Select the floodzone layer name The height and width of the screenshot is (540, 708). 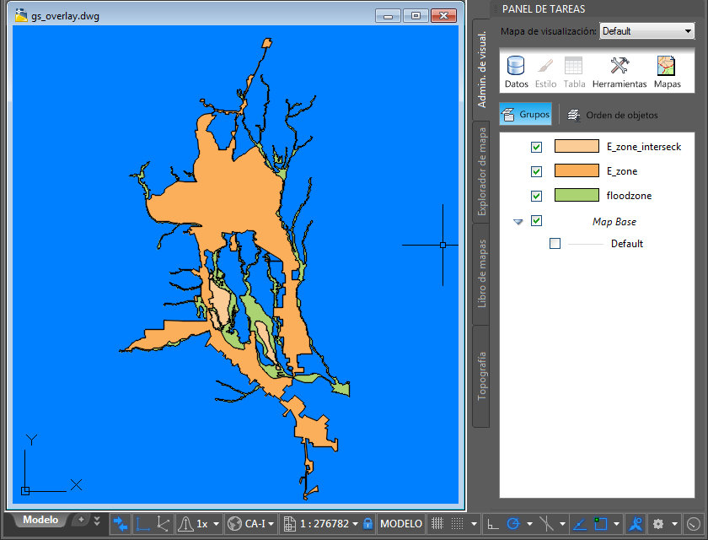[629, 196]
